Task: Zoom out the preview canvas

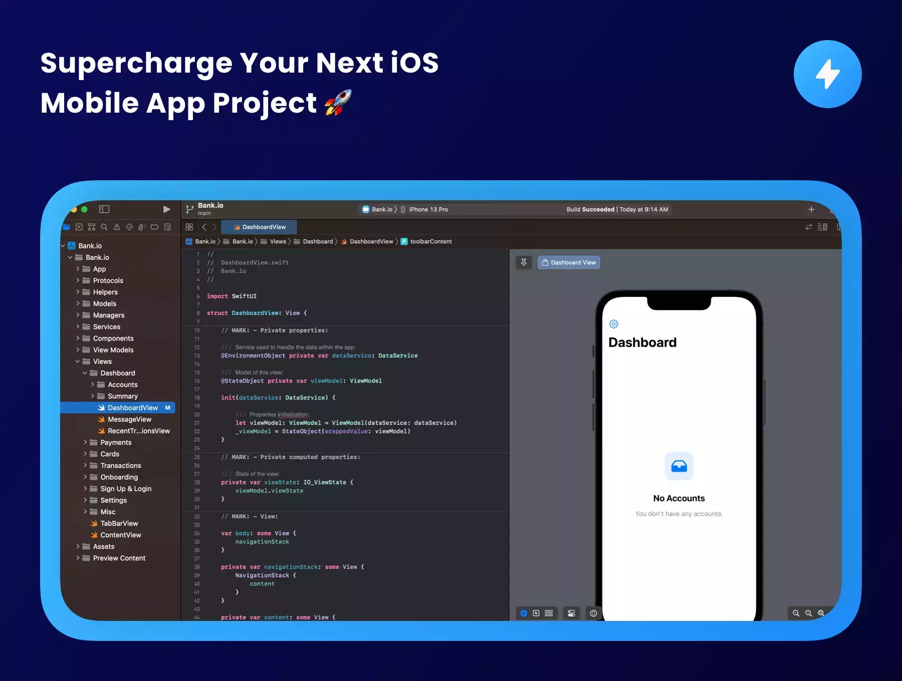Action: tap(796, 613)
